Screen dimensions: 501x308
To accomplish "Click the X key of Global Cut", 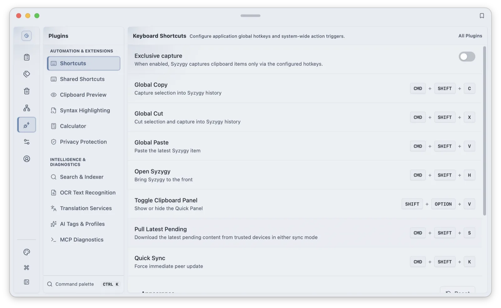I will point(469,117).
